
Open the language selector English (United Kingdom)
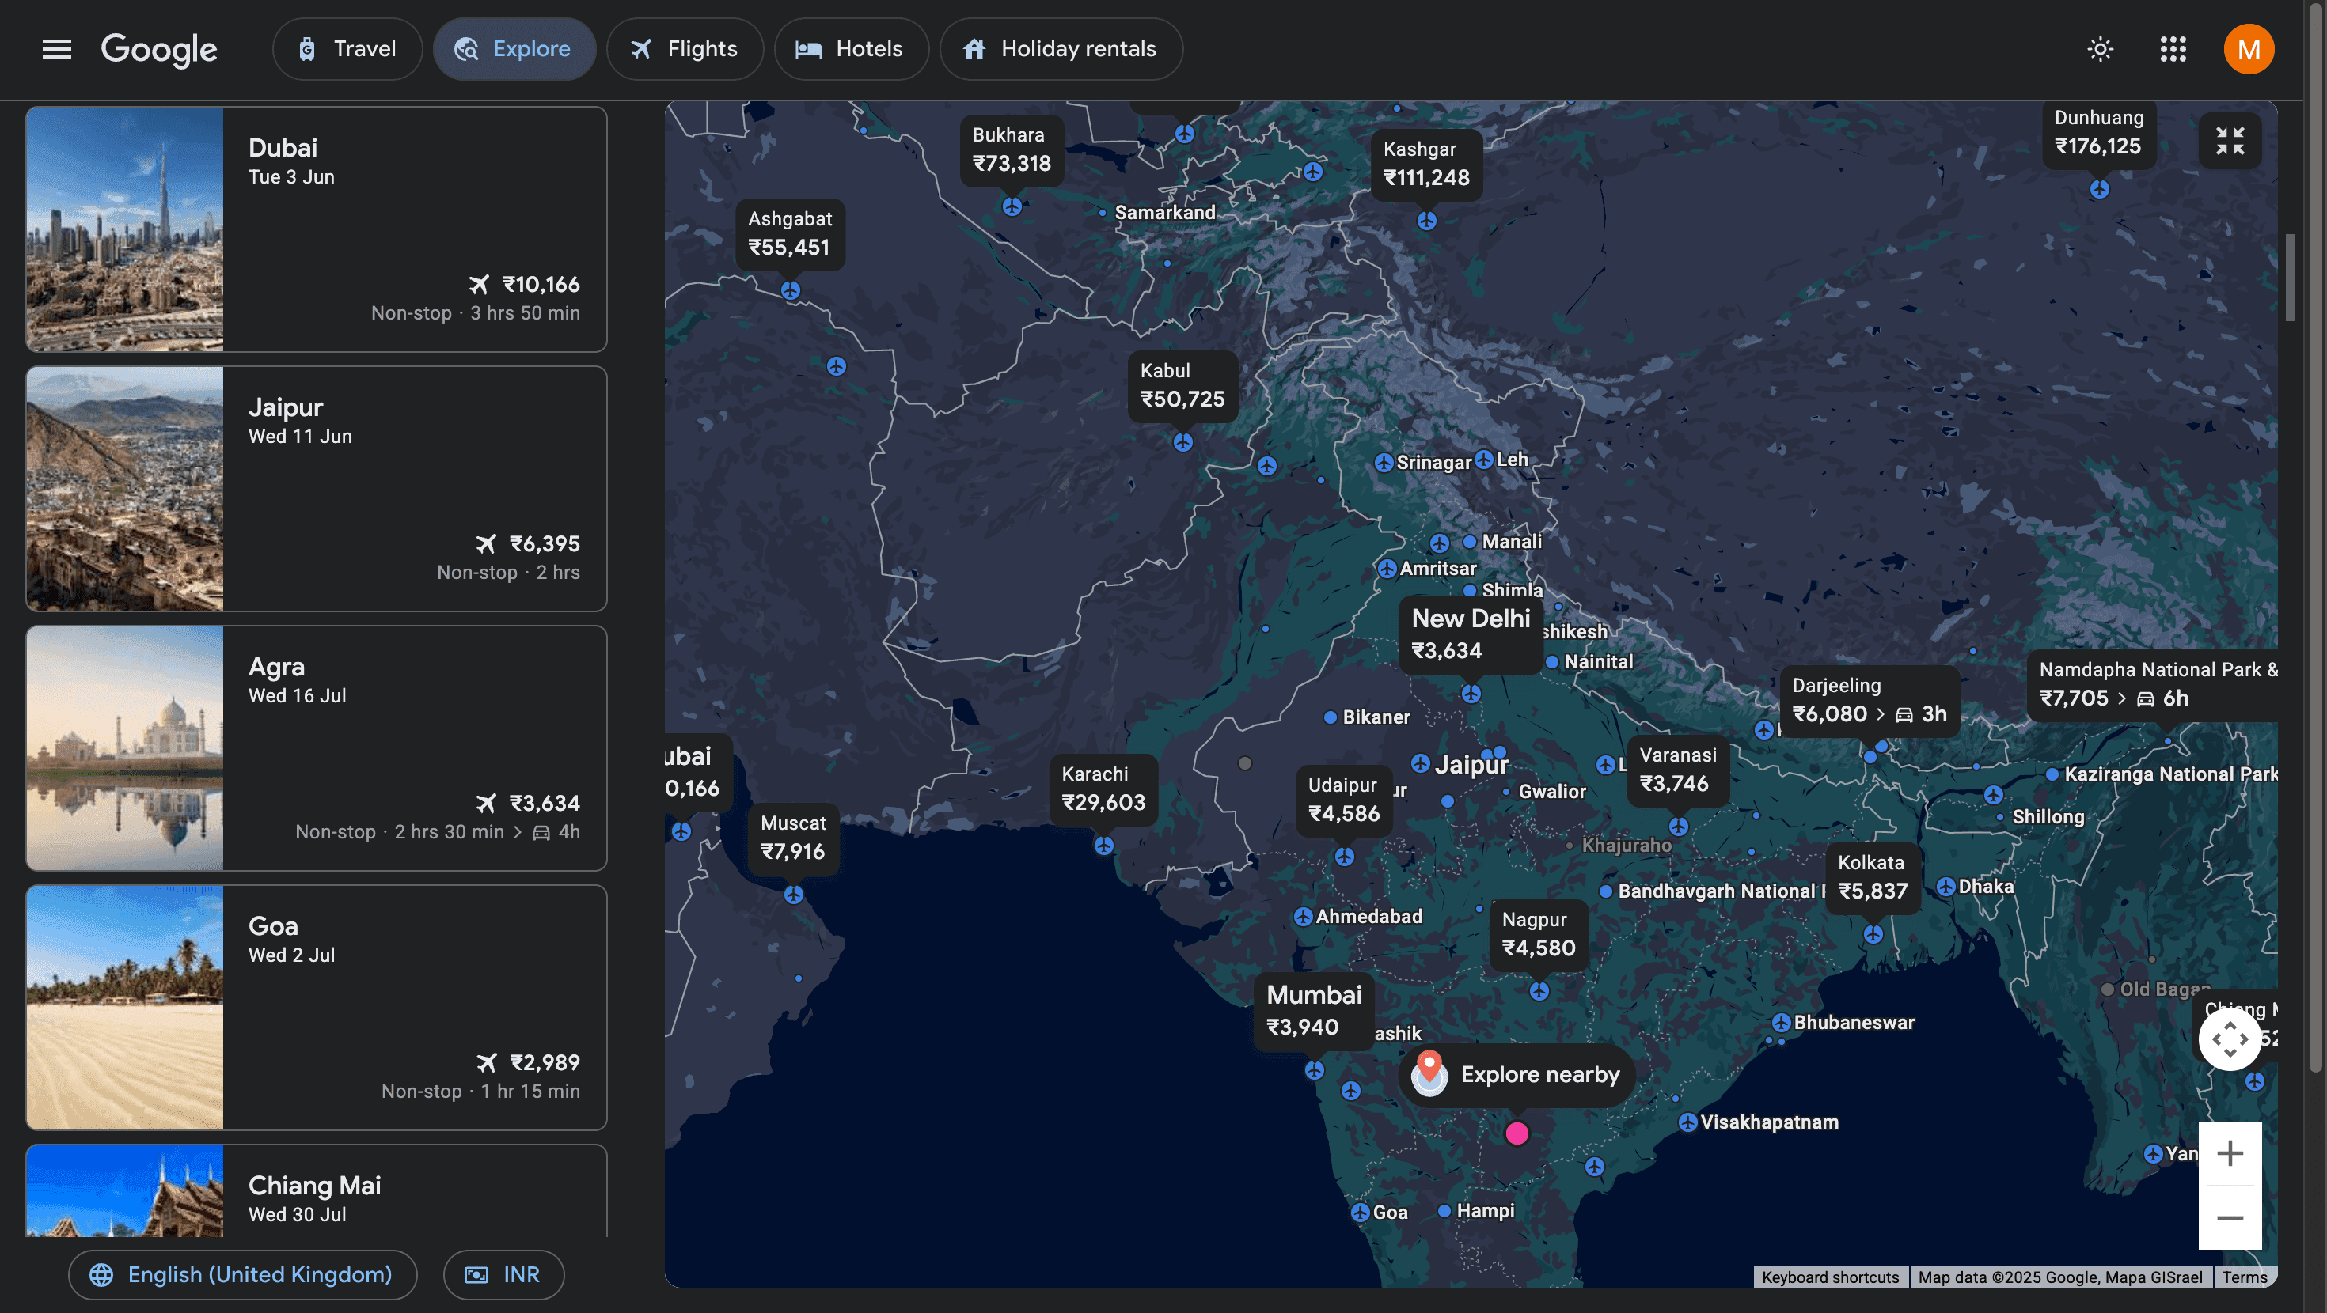pos(242,1274)
